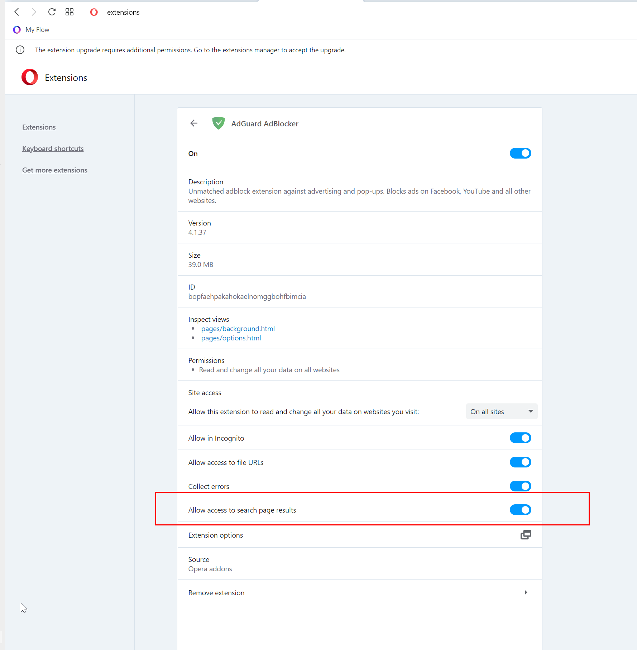
Task: Disable the Allow in Incognito toggle
Action: coord(520,437)
